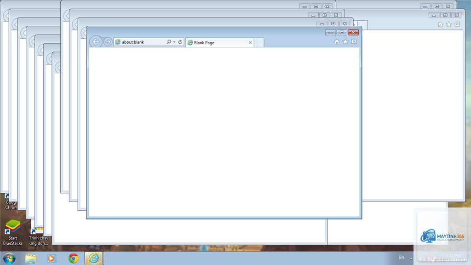Image resolution: width=471 pixels, height=265 pixels.
Task: Show hidden tray icons arrow
Action: click(411, 259)
